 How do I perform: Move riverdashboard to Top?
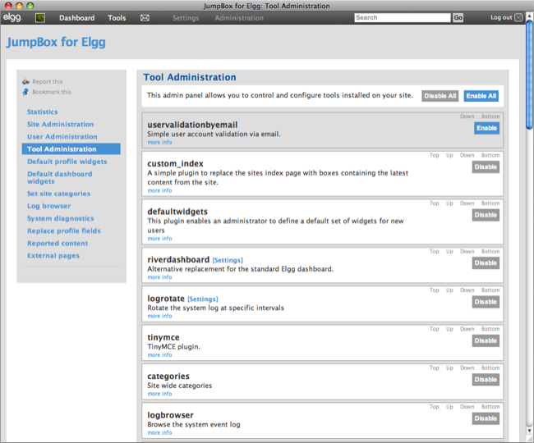point(435,252)
